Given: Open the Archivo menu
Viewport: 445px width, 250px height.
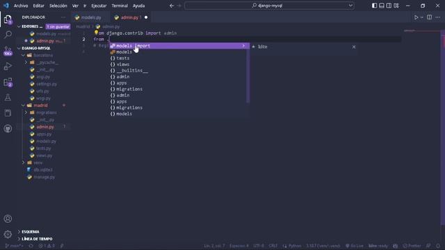Looking at the screenshot, I should [21, 6].
